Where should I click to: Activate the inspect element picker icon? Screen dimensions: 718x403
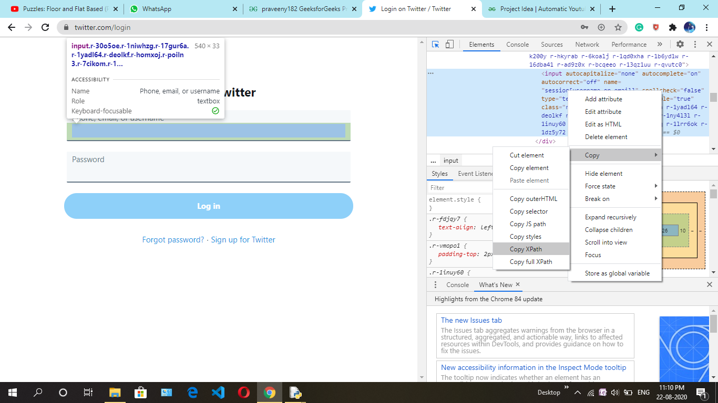(435, 45)
